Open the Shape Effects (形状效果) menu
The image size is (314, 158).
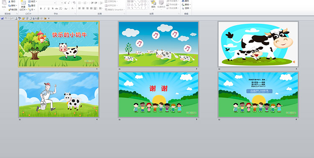pos(172,8)
